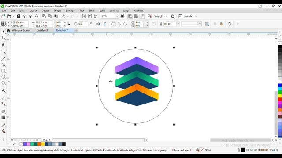
Task: Click Convert to Curves button
Action: pyautogui.click(x=229, y=24)
